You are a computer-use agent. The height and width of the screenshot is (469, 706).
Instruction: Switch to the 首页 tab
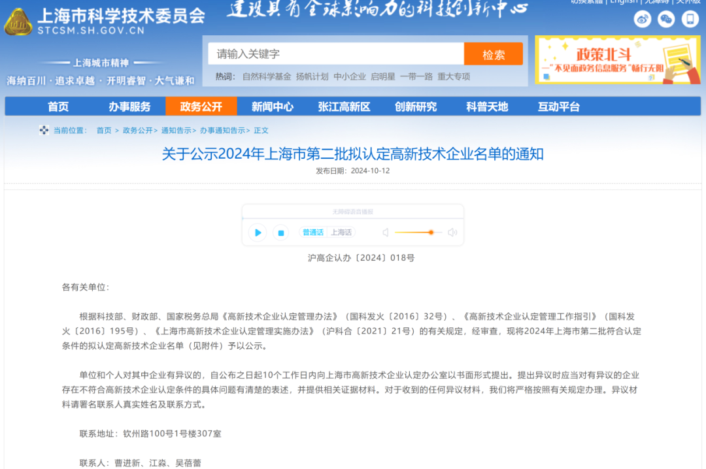[58, 106]
